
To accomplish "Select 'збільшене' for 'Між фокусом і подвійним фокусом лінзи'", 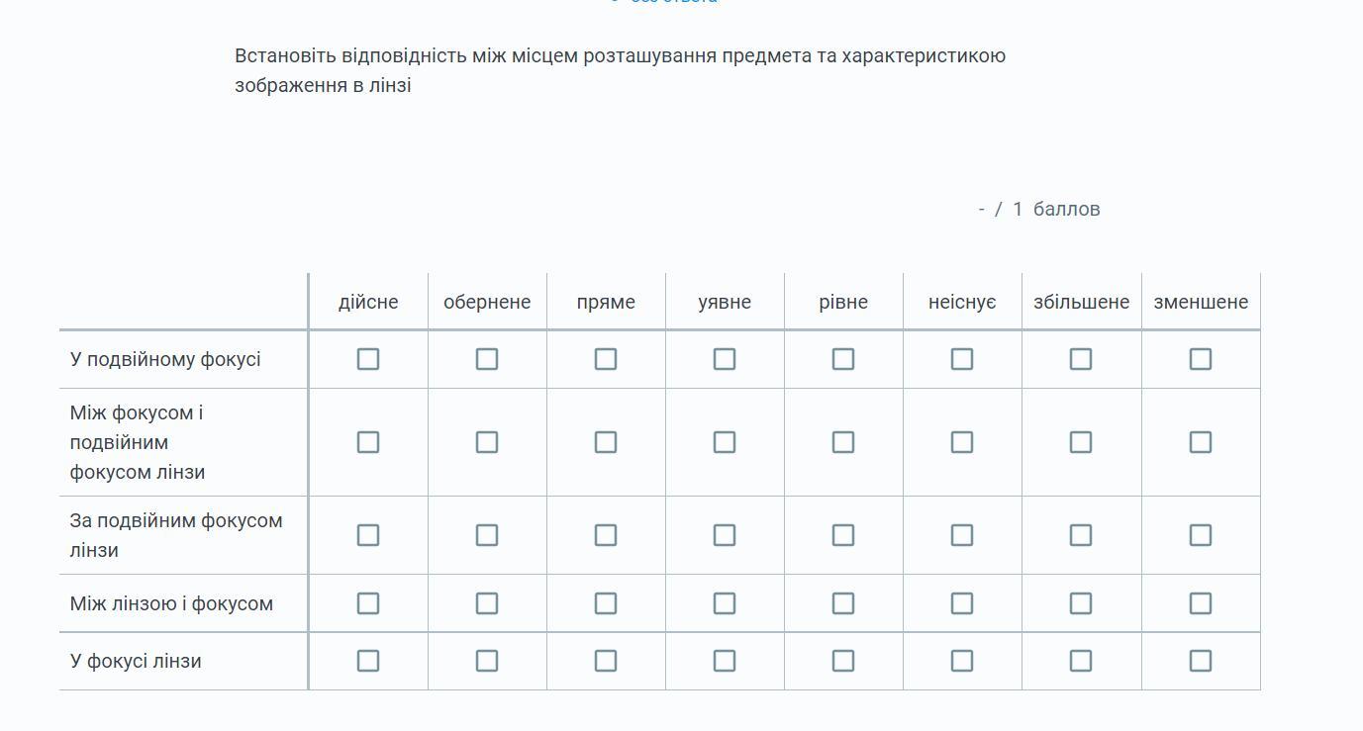I will click(x=1080, y=442).
